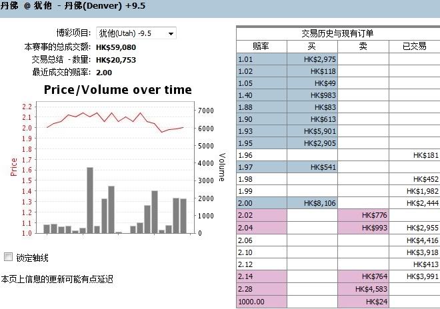Toggle the 锁定轴线 checkbox

coord(8,257)
